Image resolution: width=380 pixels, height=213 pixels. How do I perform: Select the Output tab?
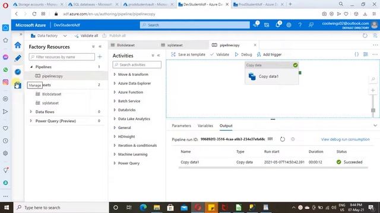tap(226, 126)
